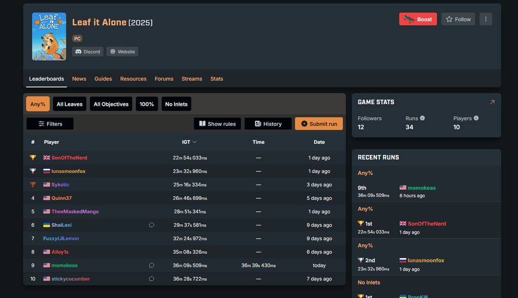Click the bronze trophy for third place
Screen dimensions: 518x298
tap(33, 185)
